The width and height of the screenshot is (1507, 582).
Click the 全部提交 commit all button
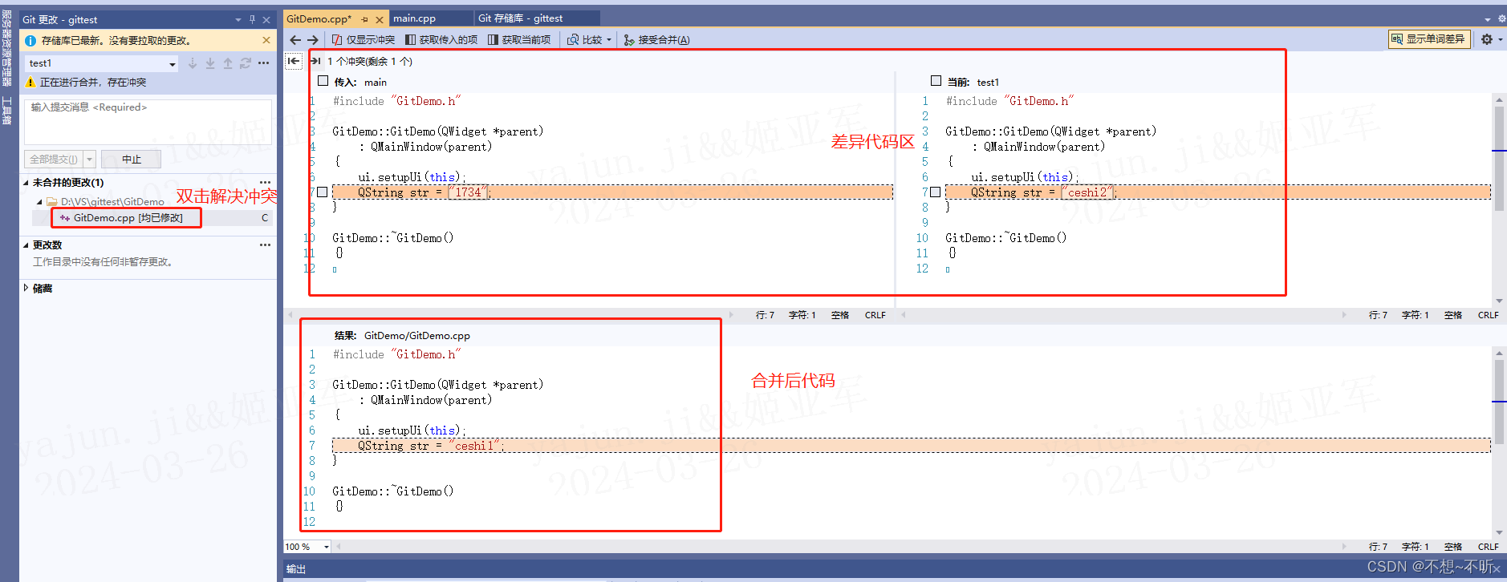[54, 160]
